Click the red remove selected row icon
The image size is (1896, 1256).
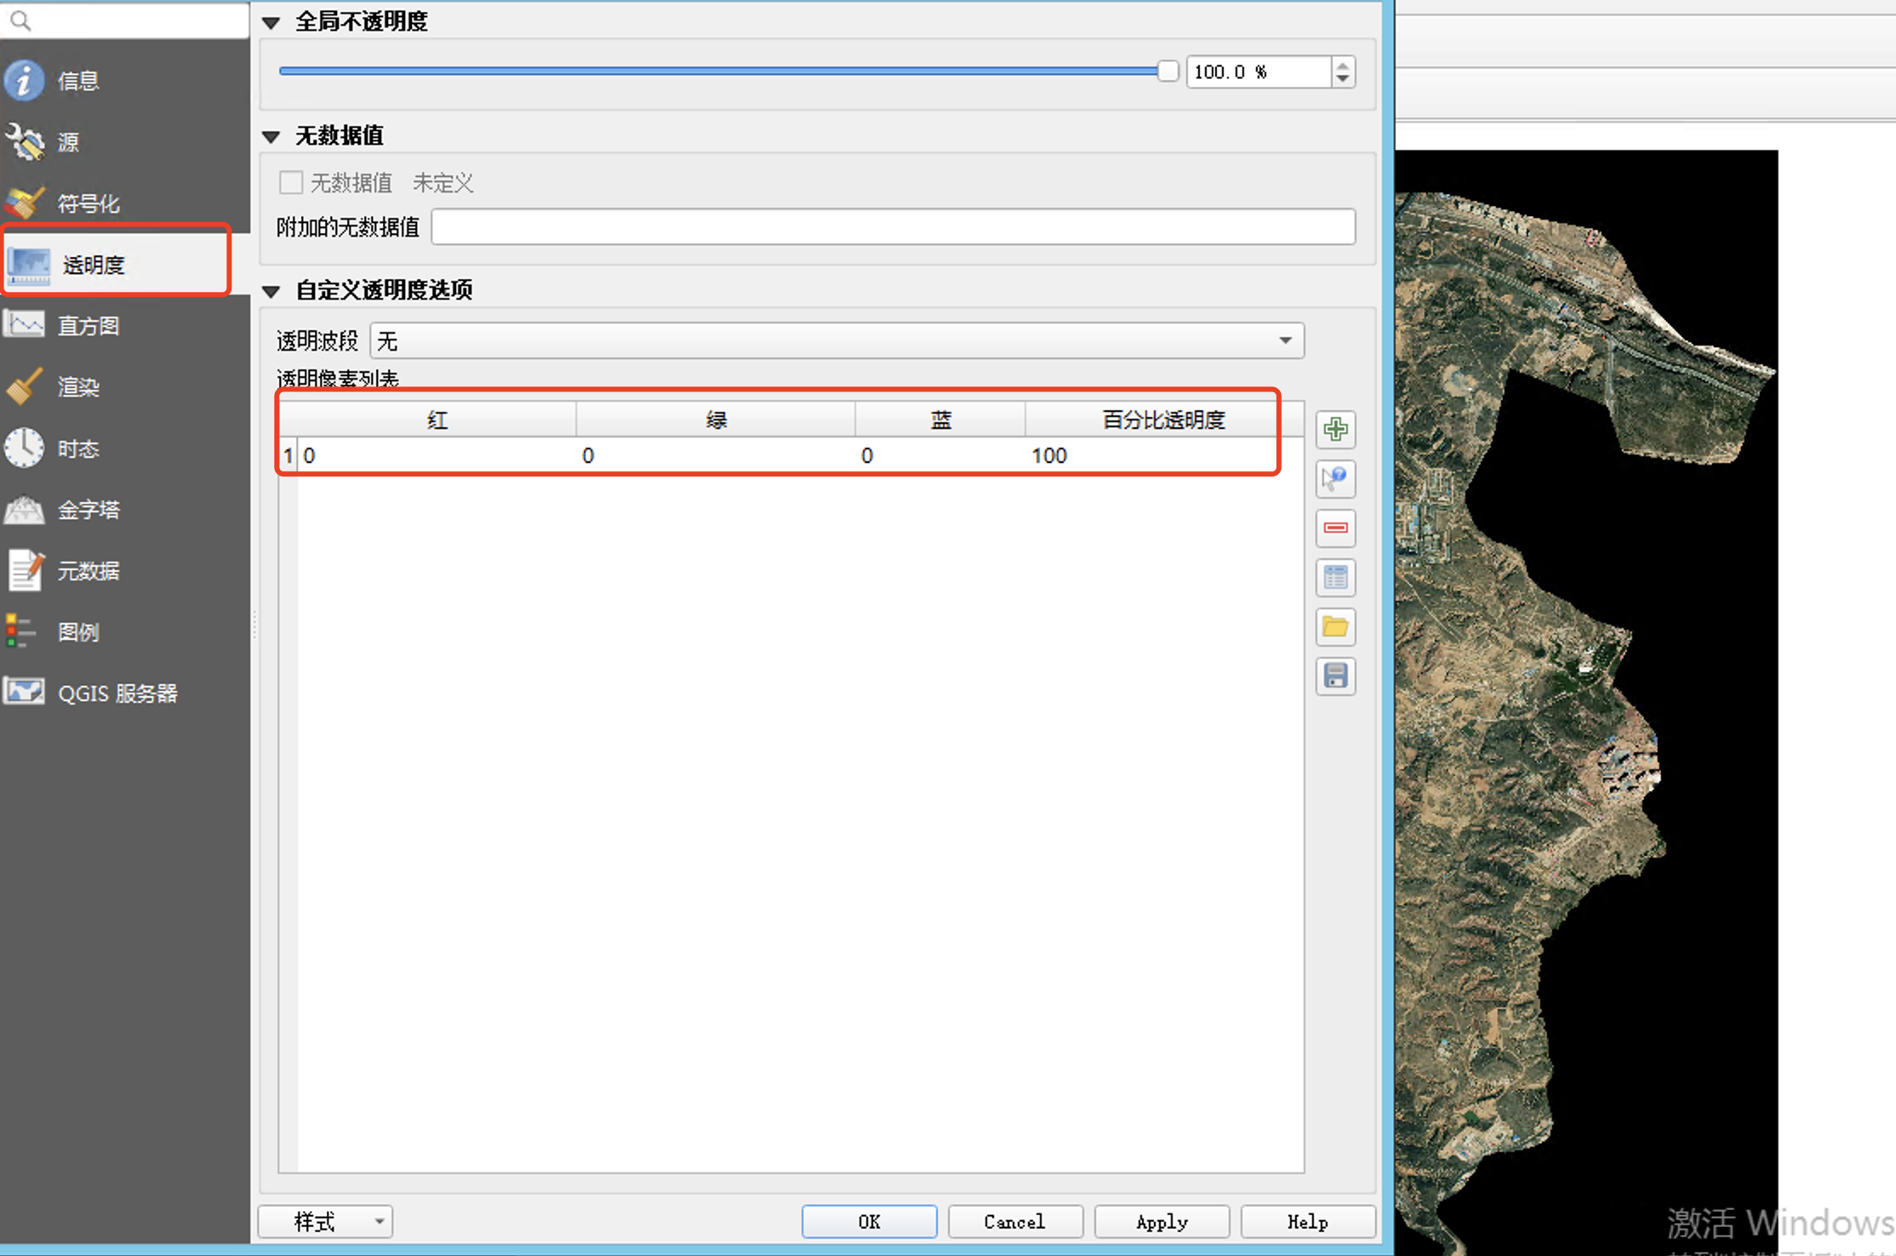(1335, 528)
